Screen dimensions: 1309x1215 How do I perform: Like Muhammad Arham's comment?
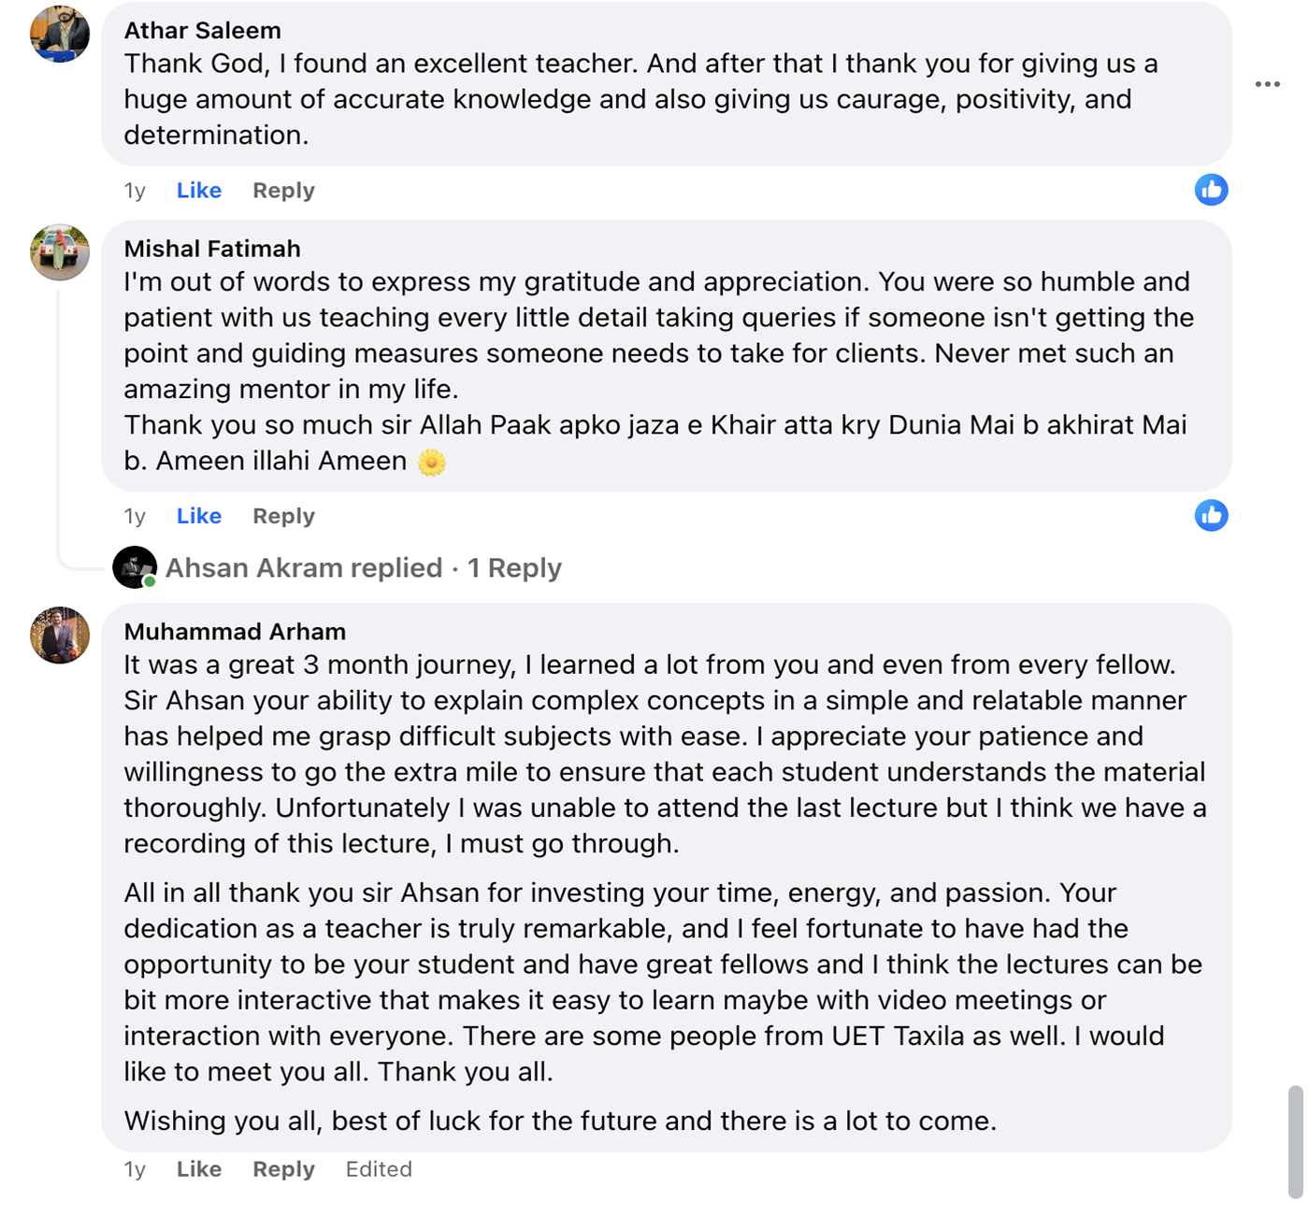(x=198, y=1169)
